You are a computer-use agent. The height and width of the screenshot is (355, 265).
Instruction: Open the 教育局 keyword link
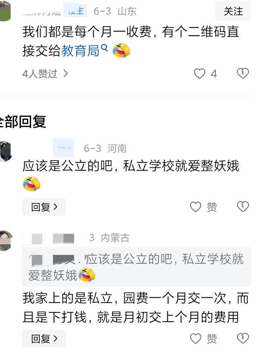point(80,50)
